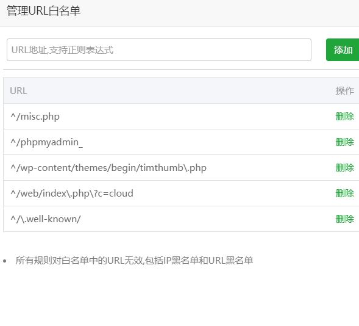Click the ^/web/index\.php\?c=cloud URL text
The height and width of the screenshot is (326, 359).
click(72, 194)
